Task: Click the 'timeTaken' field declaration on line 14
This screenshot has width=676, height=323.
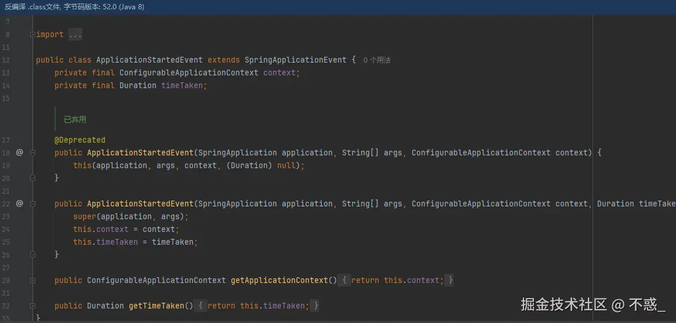Action: coord(182,85)
